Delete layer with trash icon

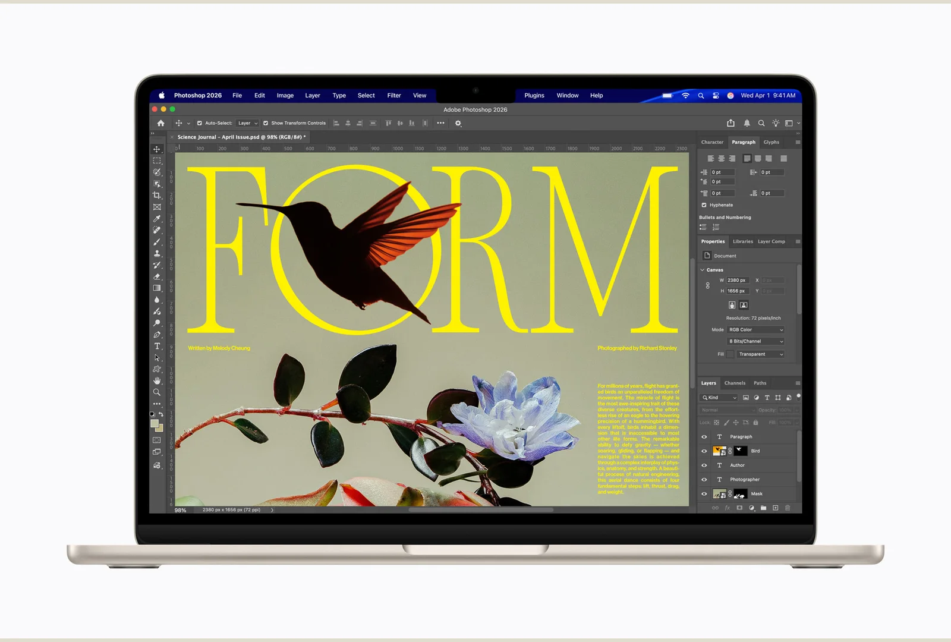pyautogui.click(x=788, y=508)
